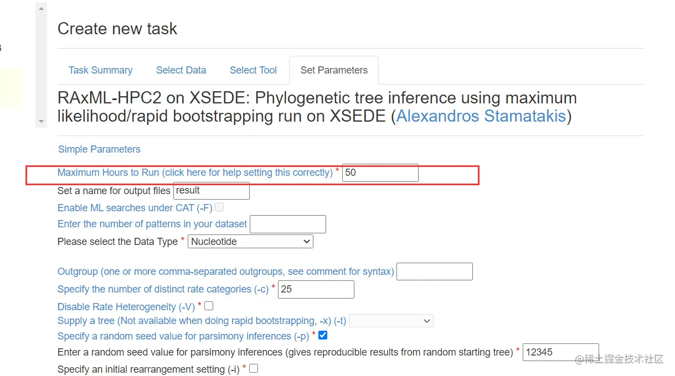Uncheck the random seed for parsimony checkbox
The height and width of the screenshot is (376, 675).
(x=323, y=335)
